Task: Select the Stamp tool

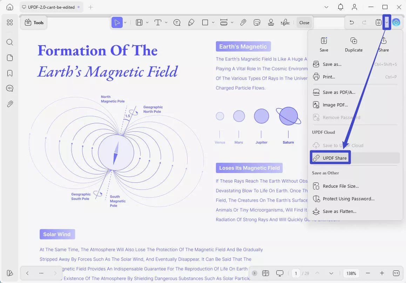Action: coord(271,22)
